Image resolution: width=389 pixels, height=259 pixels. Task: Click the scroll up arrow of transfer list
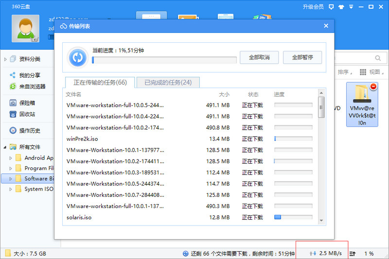pyautogui.click(x=321, y=93)
